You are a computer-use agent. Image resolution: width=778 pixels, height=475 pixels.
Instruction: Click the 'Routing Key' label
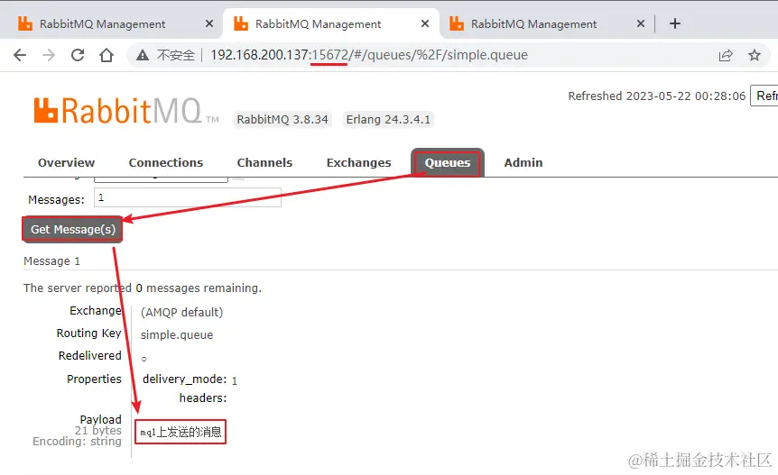tap(88, 333)
